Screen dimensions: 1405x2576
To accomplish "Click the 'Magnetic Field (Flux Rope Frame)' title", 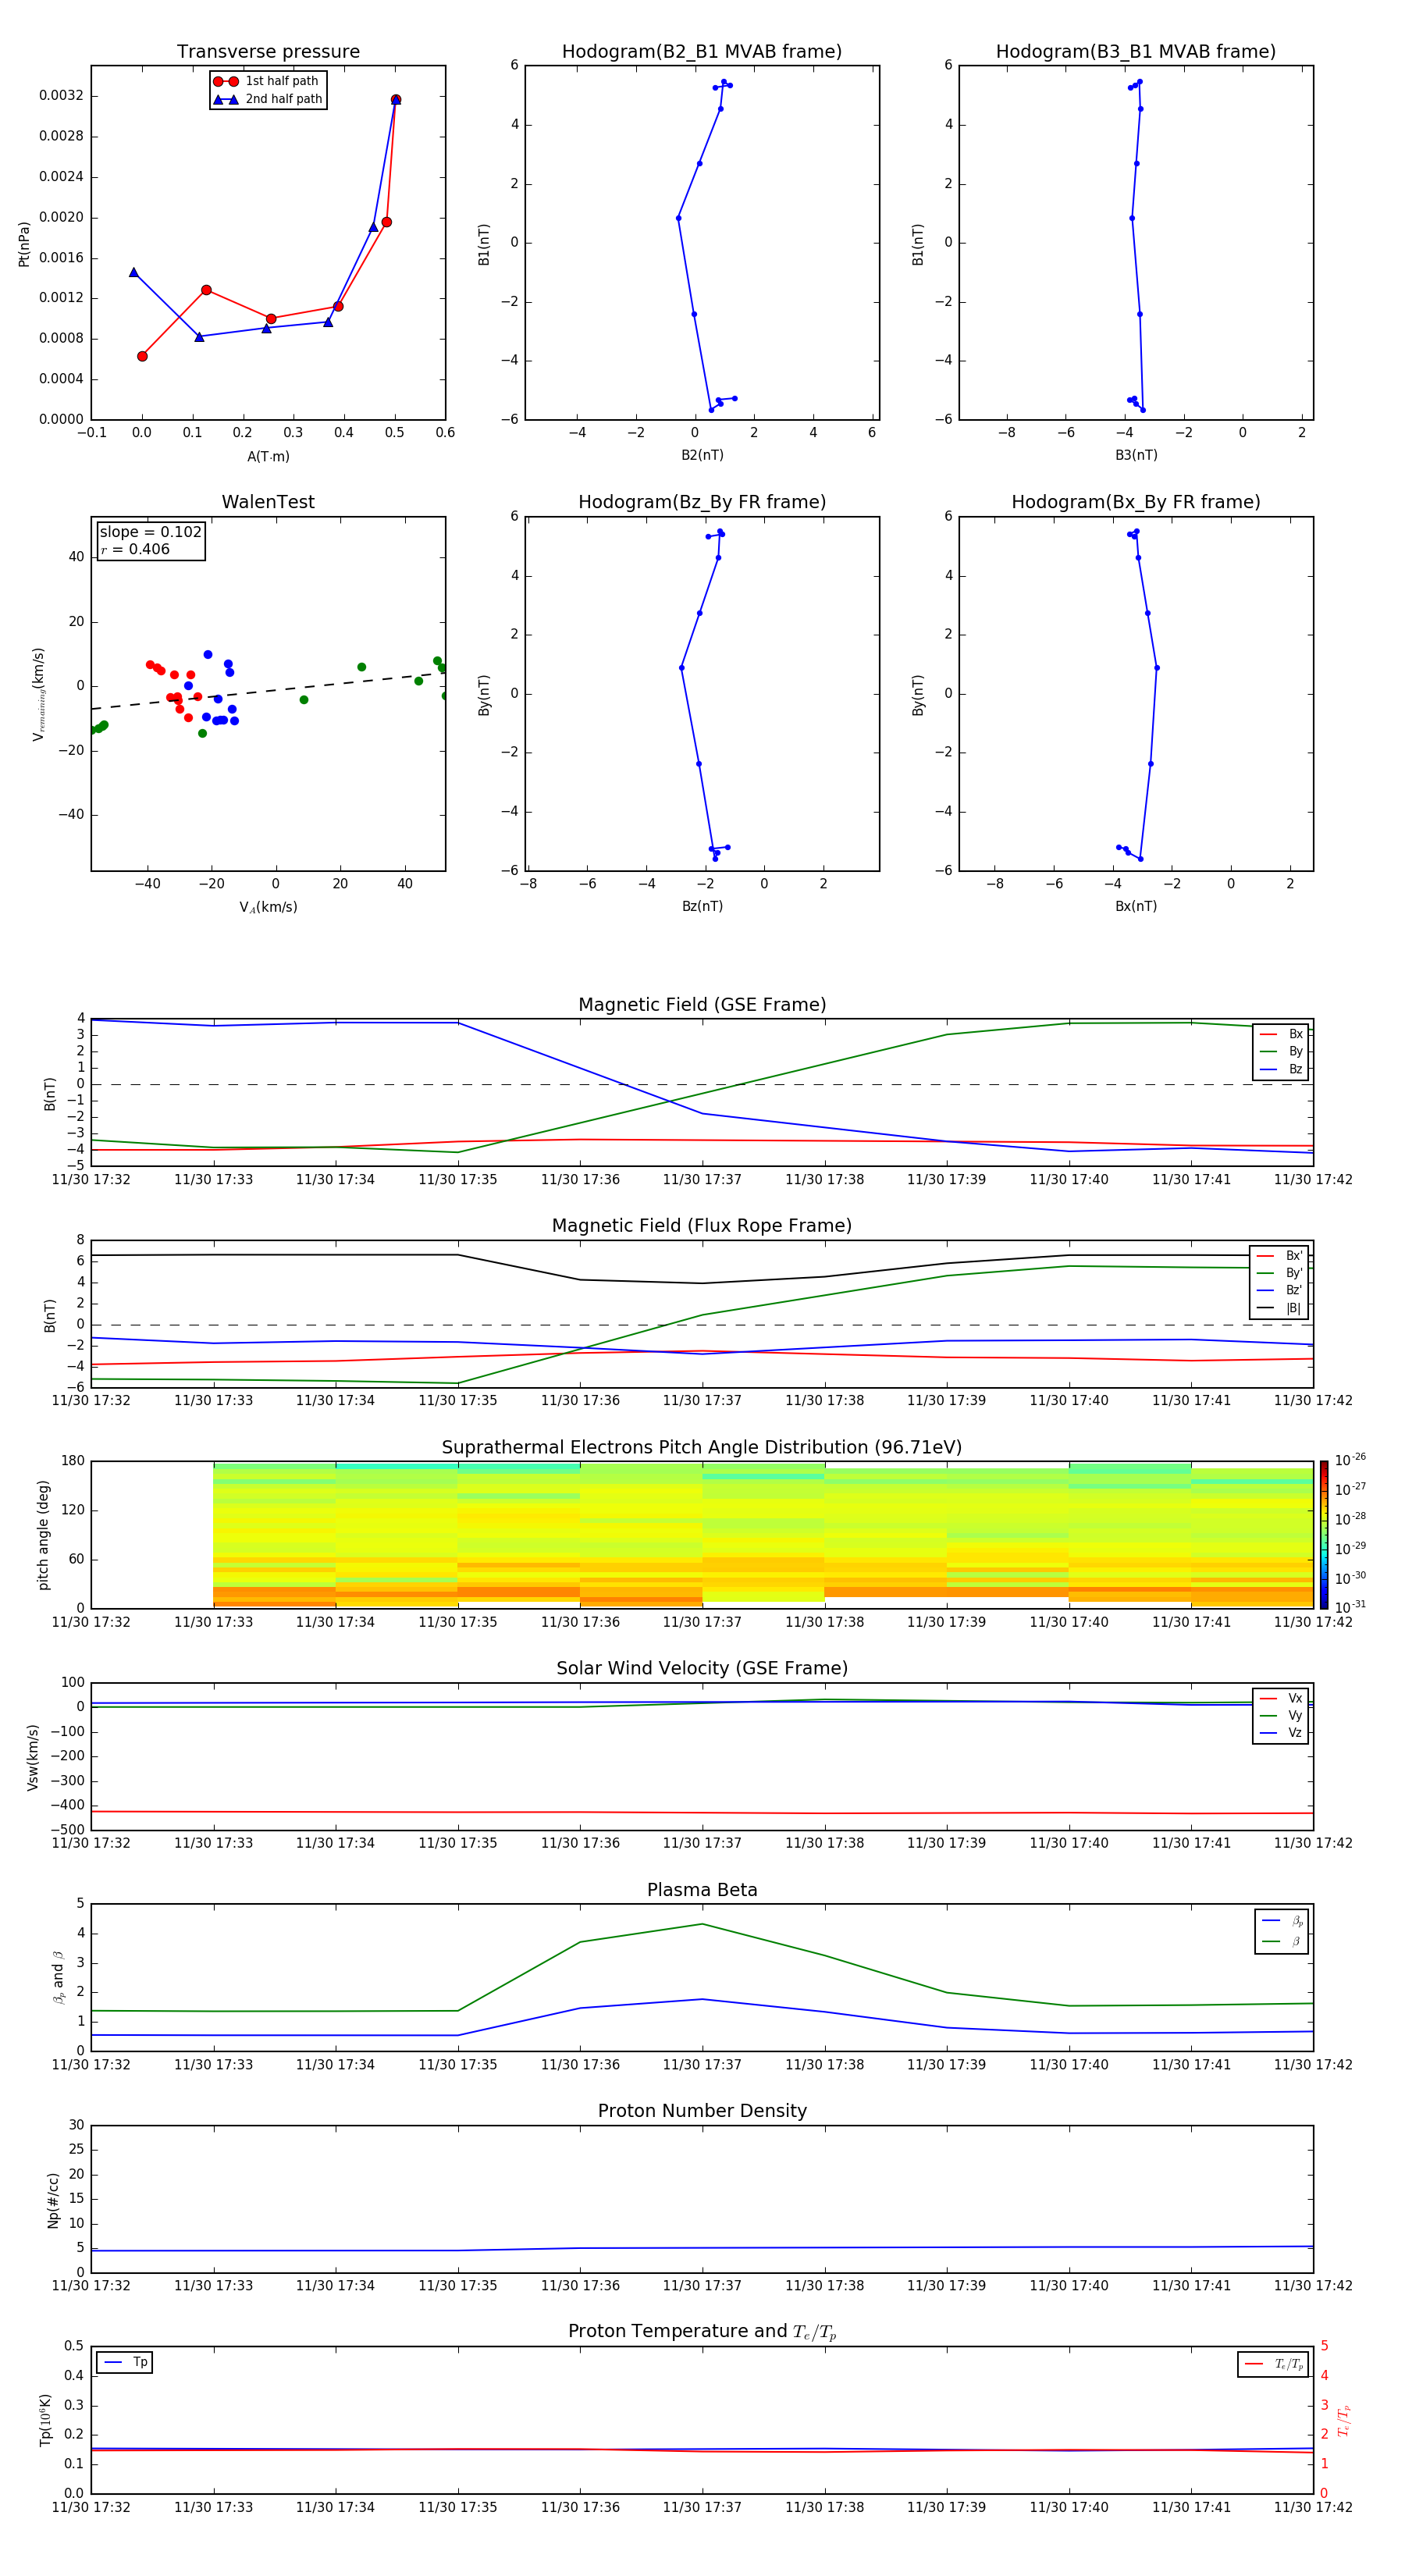I will tap(702, 1226).
